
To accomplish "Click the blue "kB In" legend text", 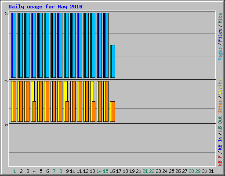I will pyautogui.click(x=220, y=143).
